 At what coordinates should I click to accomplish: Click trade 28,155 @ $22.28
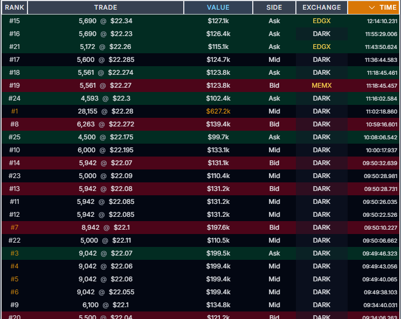pos(106,111)
